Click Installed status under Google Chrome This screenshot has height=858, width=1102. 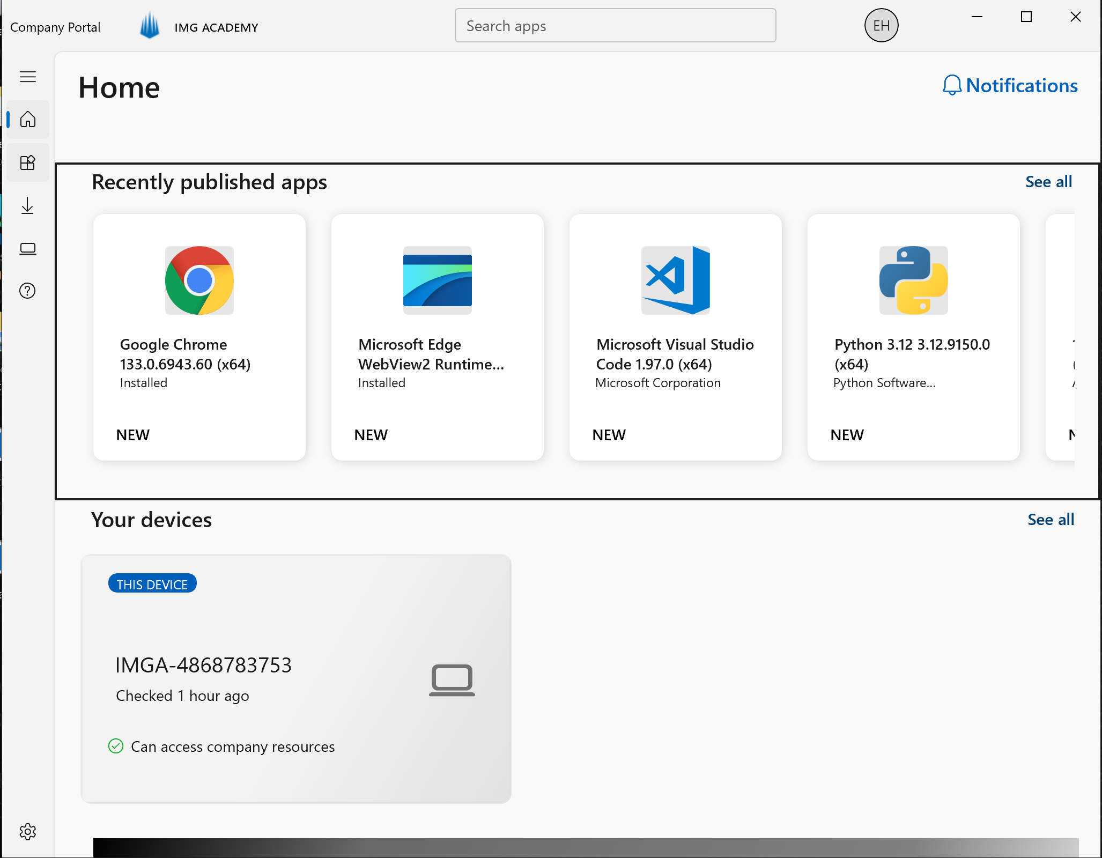144,383
